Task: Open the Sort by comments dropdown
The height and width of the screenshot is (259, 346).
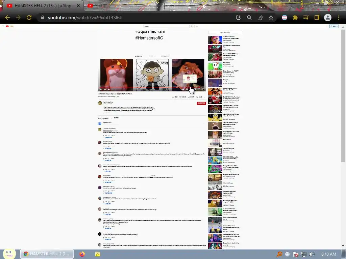Action: point(115,118)
